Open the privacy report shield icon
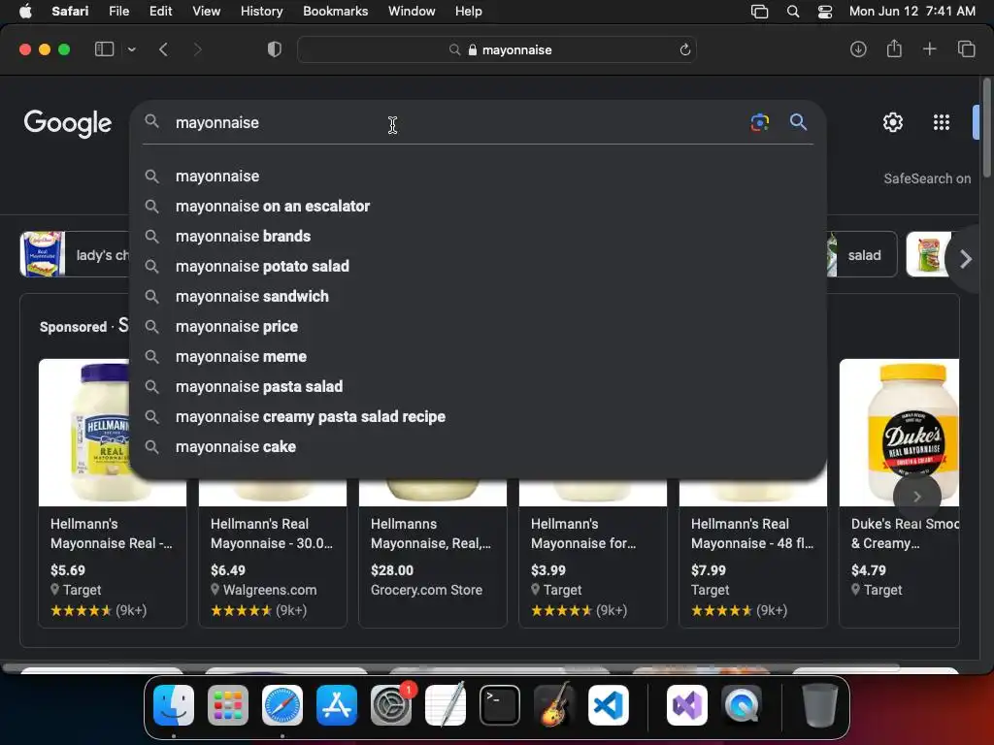Screen dimensions: 994x745 pyautogui.click(x=275, y=49)
